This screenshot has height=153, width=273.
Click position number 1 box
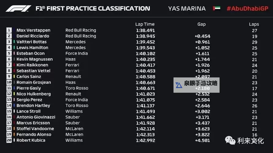pos(9,30)
